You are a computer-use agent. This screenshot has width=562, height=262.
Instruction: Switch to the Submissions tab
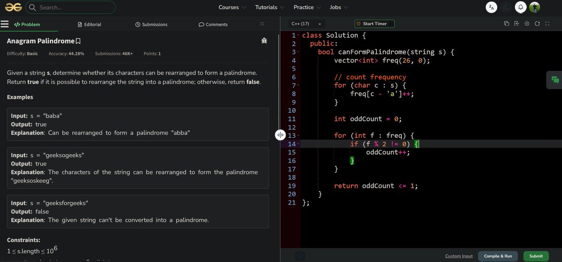(x=151, y=24)
